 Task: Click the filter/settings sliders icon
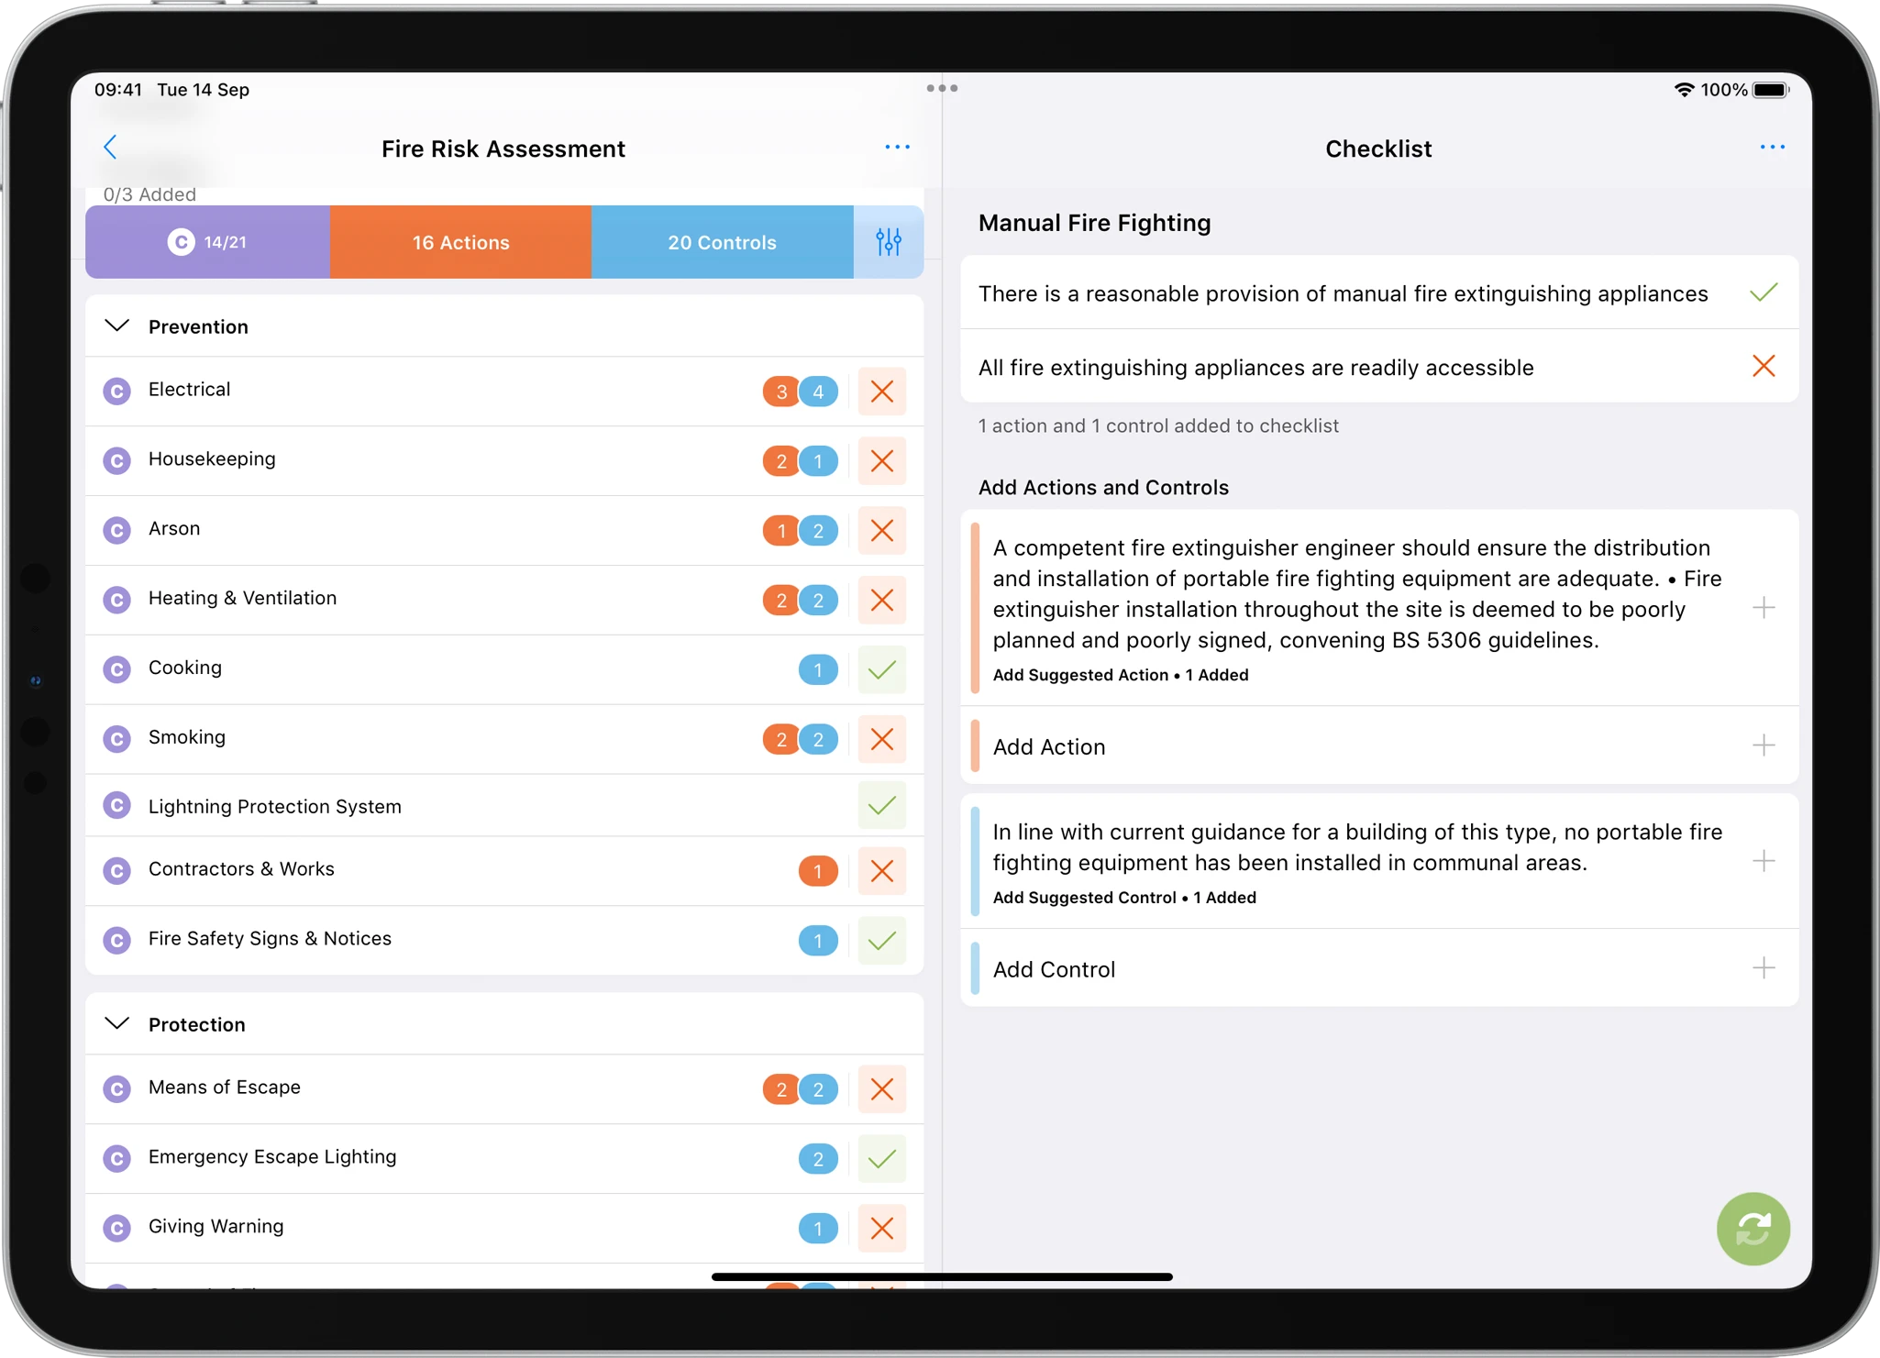(x=889, y=242)
